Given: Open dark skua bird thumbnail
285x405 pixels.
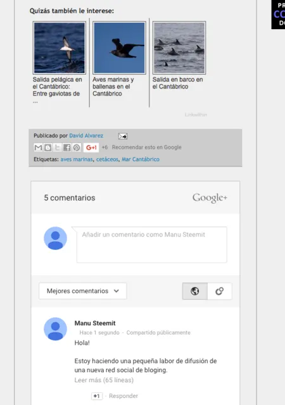Looking at the screenshot, I should [119, 48].
